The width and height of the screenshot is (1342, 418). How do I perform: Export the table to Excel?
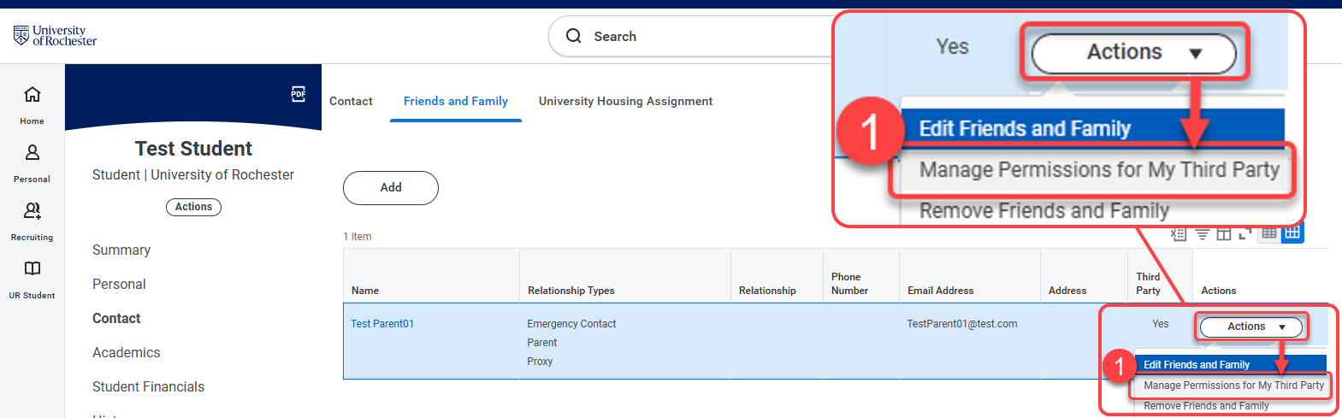1179,234
